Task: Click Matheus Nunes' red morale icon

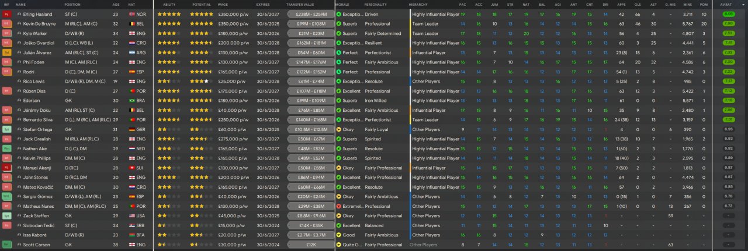Action: coord(339,206)
